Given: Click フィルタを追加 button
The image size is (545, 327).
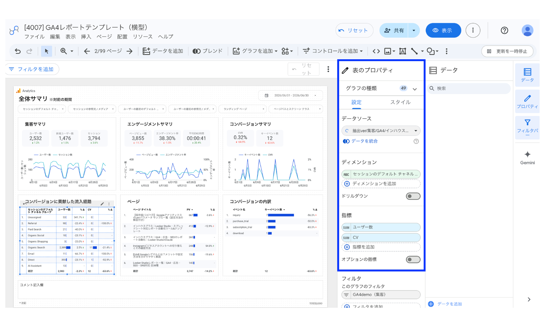Looking at the screenshot, I should coord(32,69).
